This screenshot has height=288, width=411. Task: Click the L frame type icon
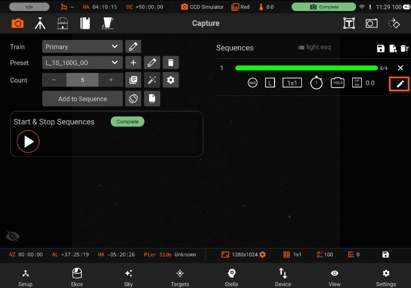coord(270,83)
